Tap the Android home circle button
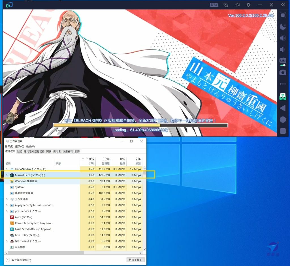 (283, 120)
